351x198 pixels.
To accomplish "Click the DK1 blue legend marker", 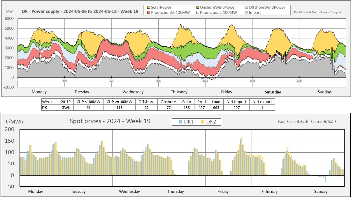I will point(181,122).
